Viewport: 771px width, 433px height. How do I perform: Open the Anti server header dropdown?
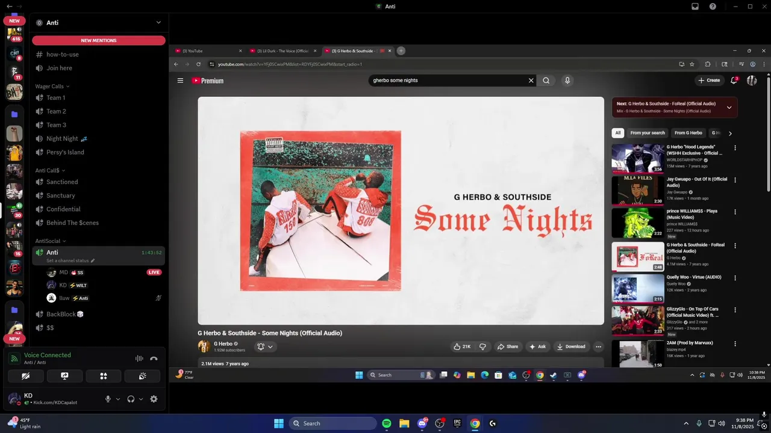coord(158,22)
